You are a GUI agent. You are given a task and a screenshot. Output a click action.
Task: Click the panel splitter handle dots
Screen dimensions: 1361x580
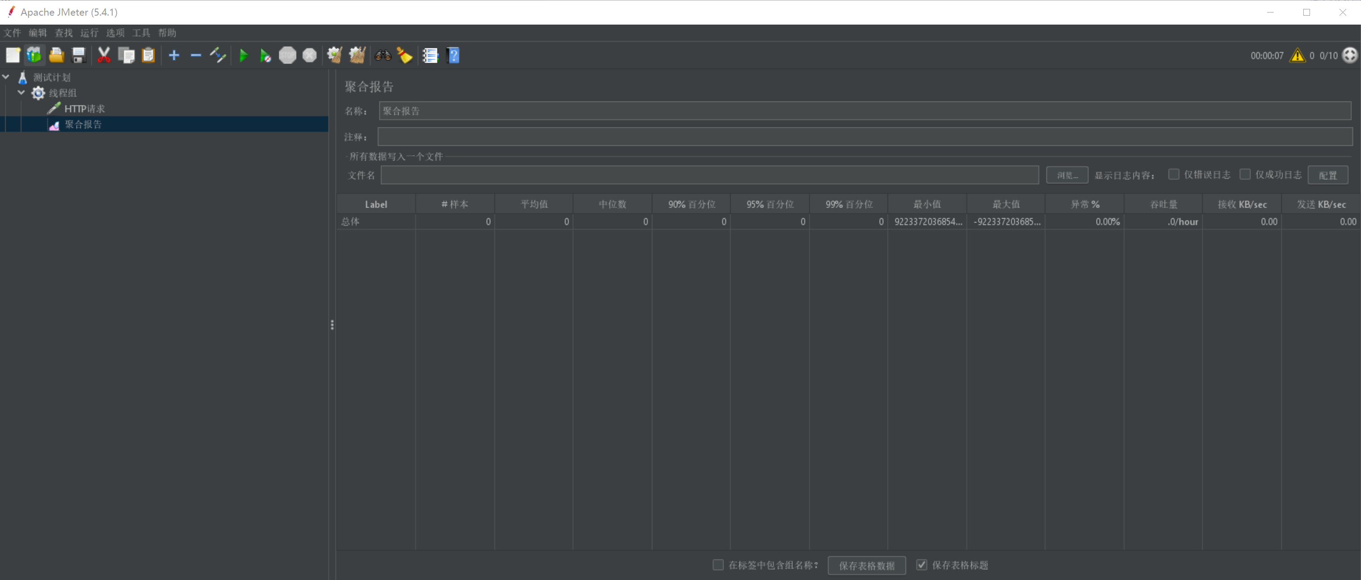332,324
